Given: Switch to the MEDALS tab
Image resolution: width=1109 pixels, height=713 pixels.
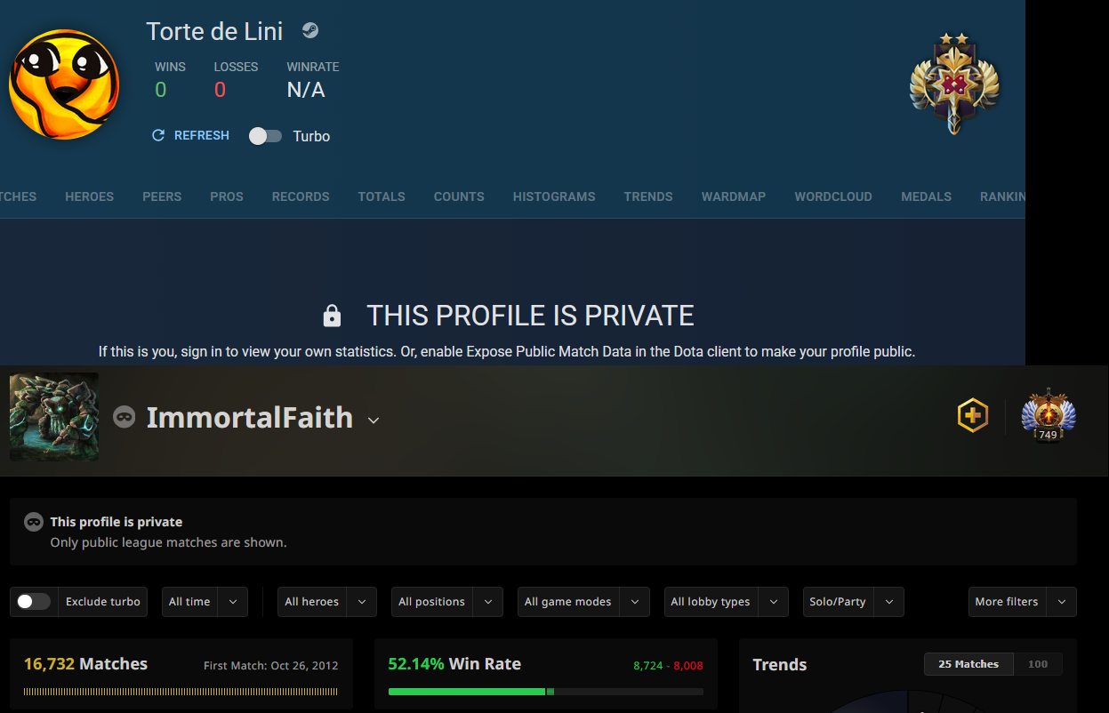Looking at the screenshot, I should pyautogui.click(x=926, y=196).
